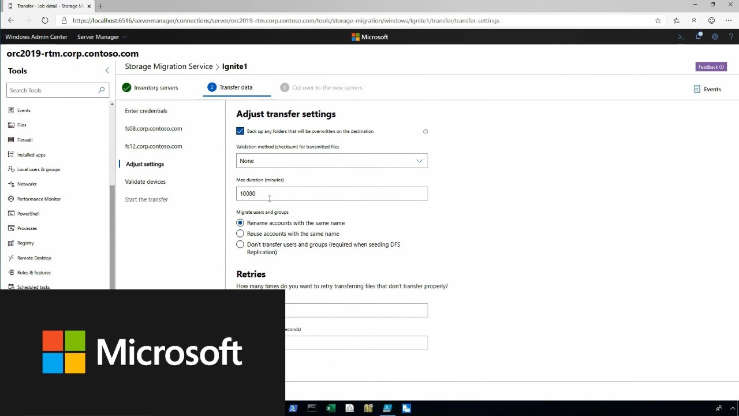Open a new browser tab

pyautogui.click(x=100, y=6)
